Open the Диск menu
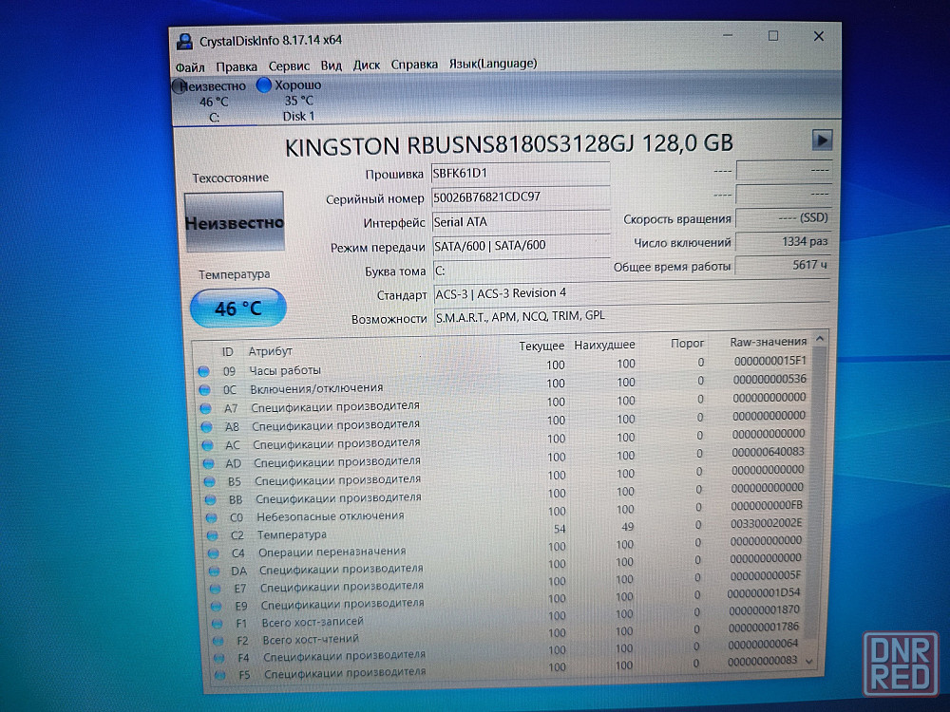The width and height of the screenshot is (950, 712). (x=367, y=65)
